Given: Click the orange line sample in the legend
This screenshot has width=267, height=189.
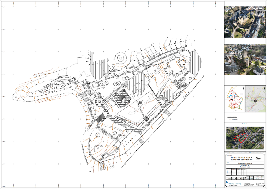Looking at the screenshot, I should point(229,119).
